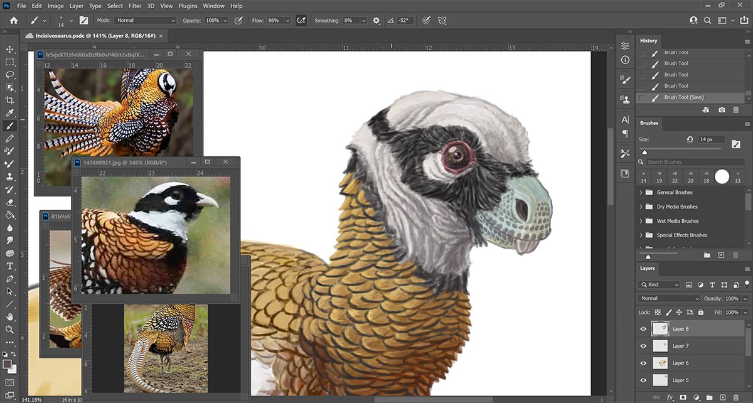The height and width of the screenshot is (403, 753).
Task: Select the Move tool
Action: [9, 49]
